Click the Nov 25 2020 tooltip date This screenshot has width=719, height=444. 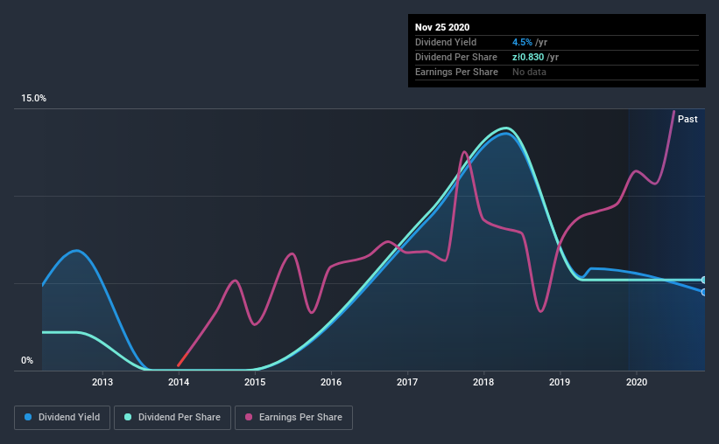pyautogui.click(x=442, y=27)
